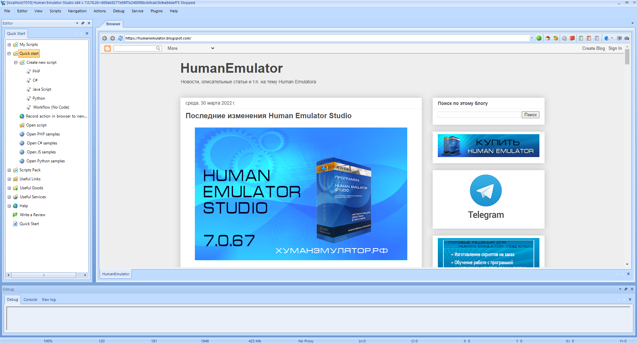Click inside the blog search field
The image size is (637, 343).
tap(479, 114)
